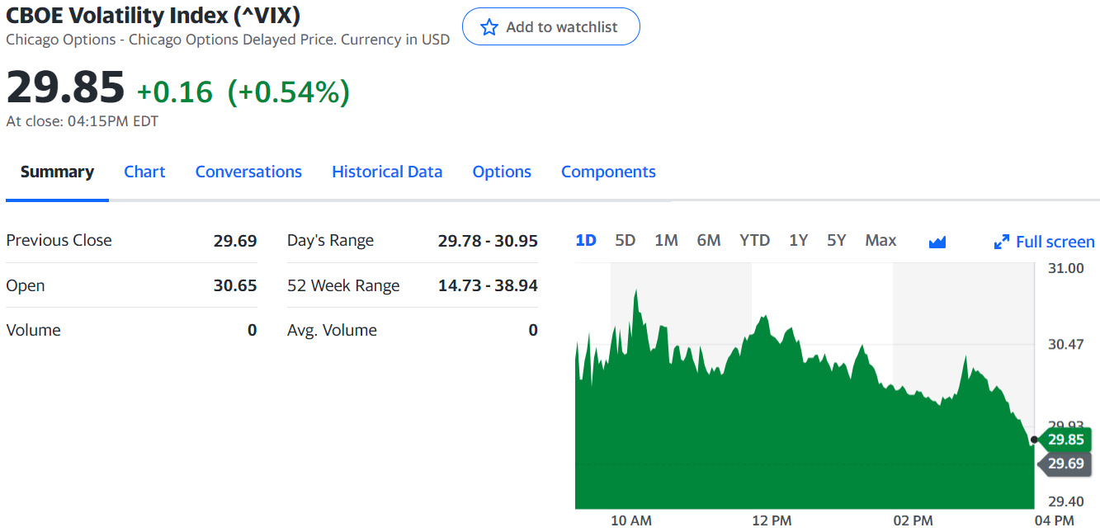Open the Summary tab
The image size is (1100, 532).
[x=57, y=172]
